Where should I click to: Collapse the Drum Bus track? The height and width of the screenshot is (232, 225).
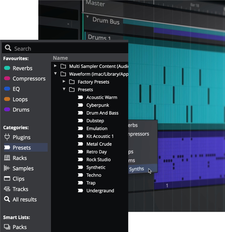coord(87,17)
